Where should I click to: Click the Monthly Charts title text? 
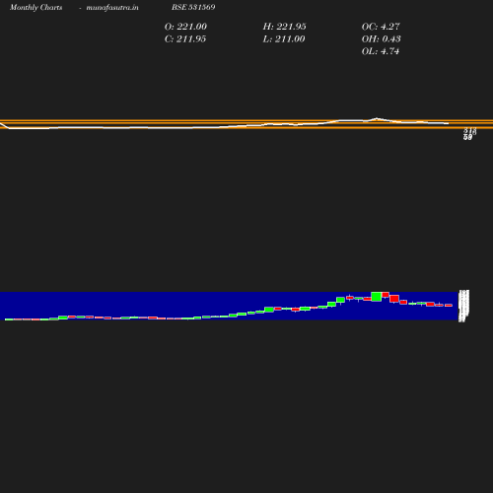click(x=35, y=7)
